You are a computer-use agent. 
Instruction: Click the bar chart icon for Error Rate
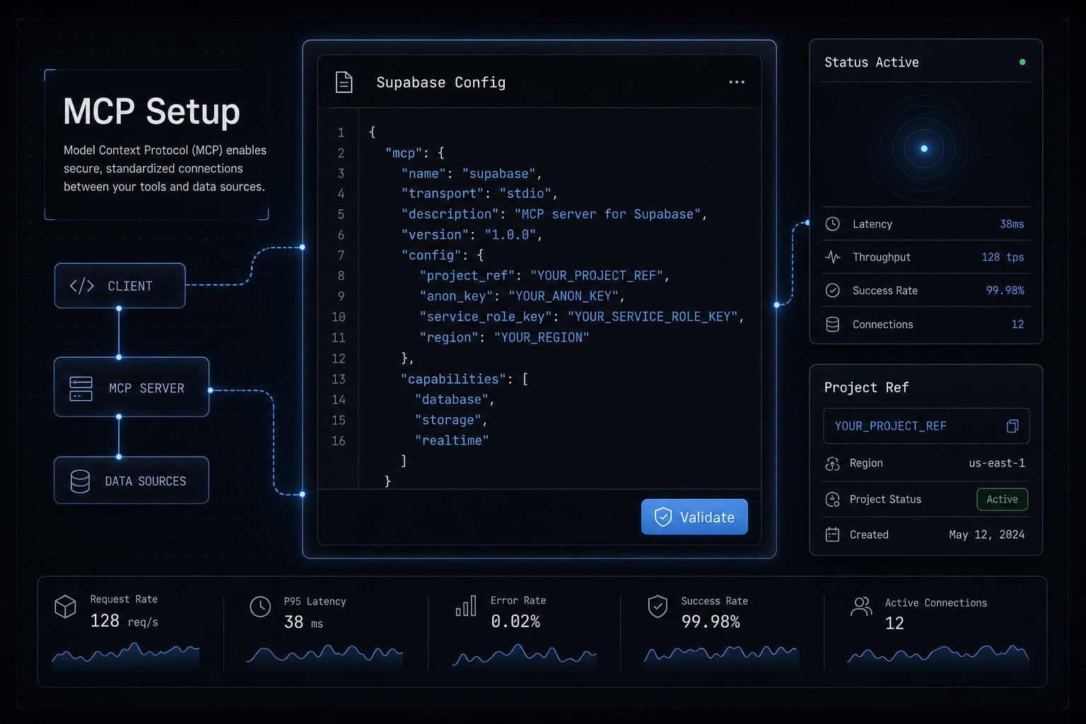(x=466, y=606)
